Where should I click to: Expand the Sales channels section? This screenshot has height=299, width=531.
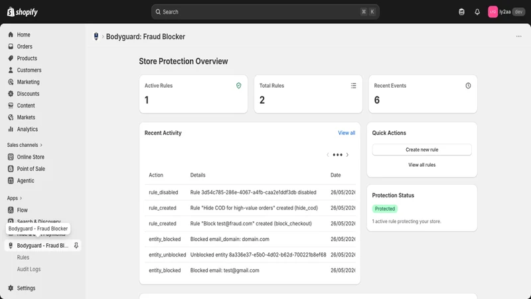[x=25, y=145]
